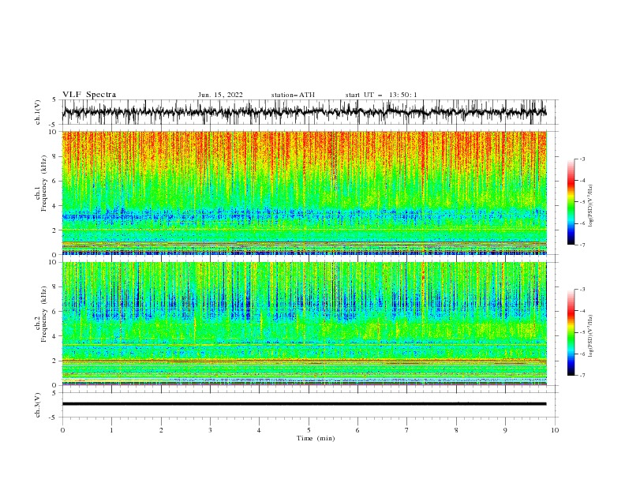Click the 'ch.3(V)' axis label

[x=38, y=405]
